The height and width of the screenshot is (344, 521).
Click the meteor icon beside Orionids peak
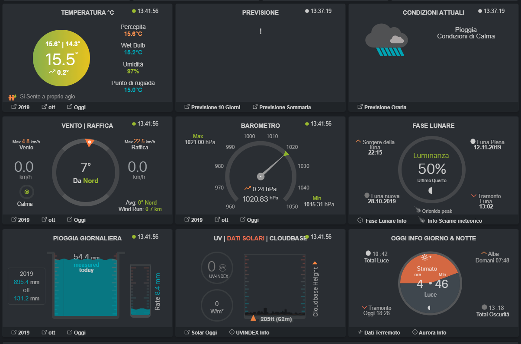(418, 211)
